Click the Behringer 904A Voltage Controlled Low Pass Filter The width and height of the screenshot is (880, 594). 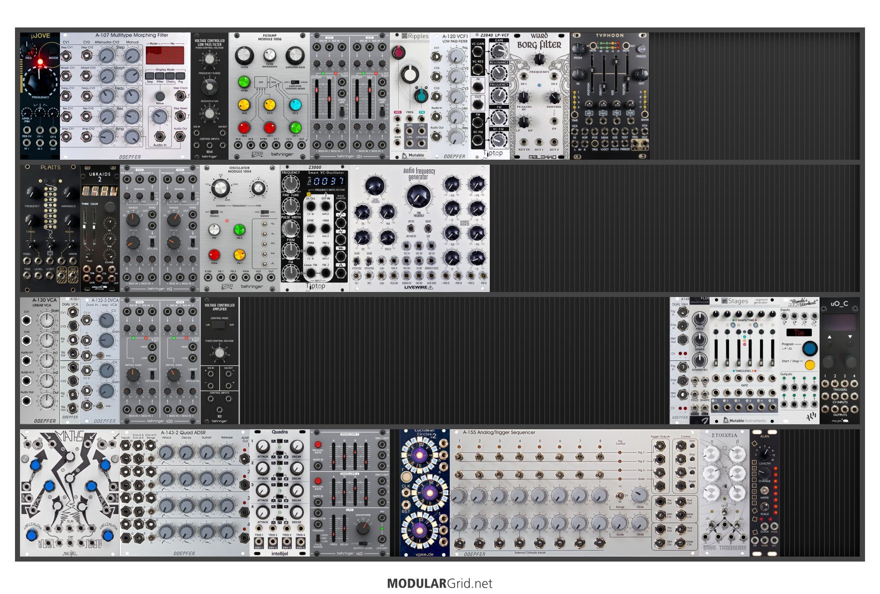tap(209, 96)
